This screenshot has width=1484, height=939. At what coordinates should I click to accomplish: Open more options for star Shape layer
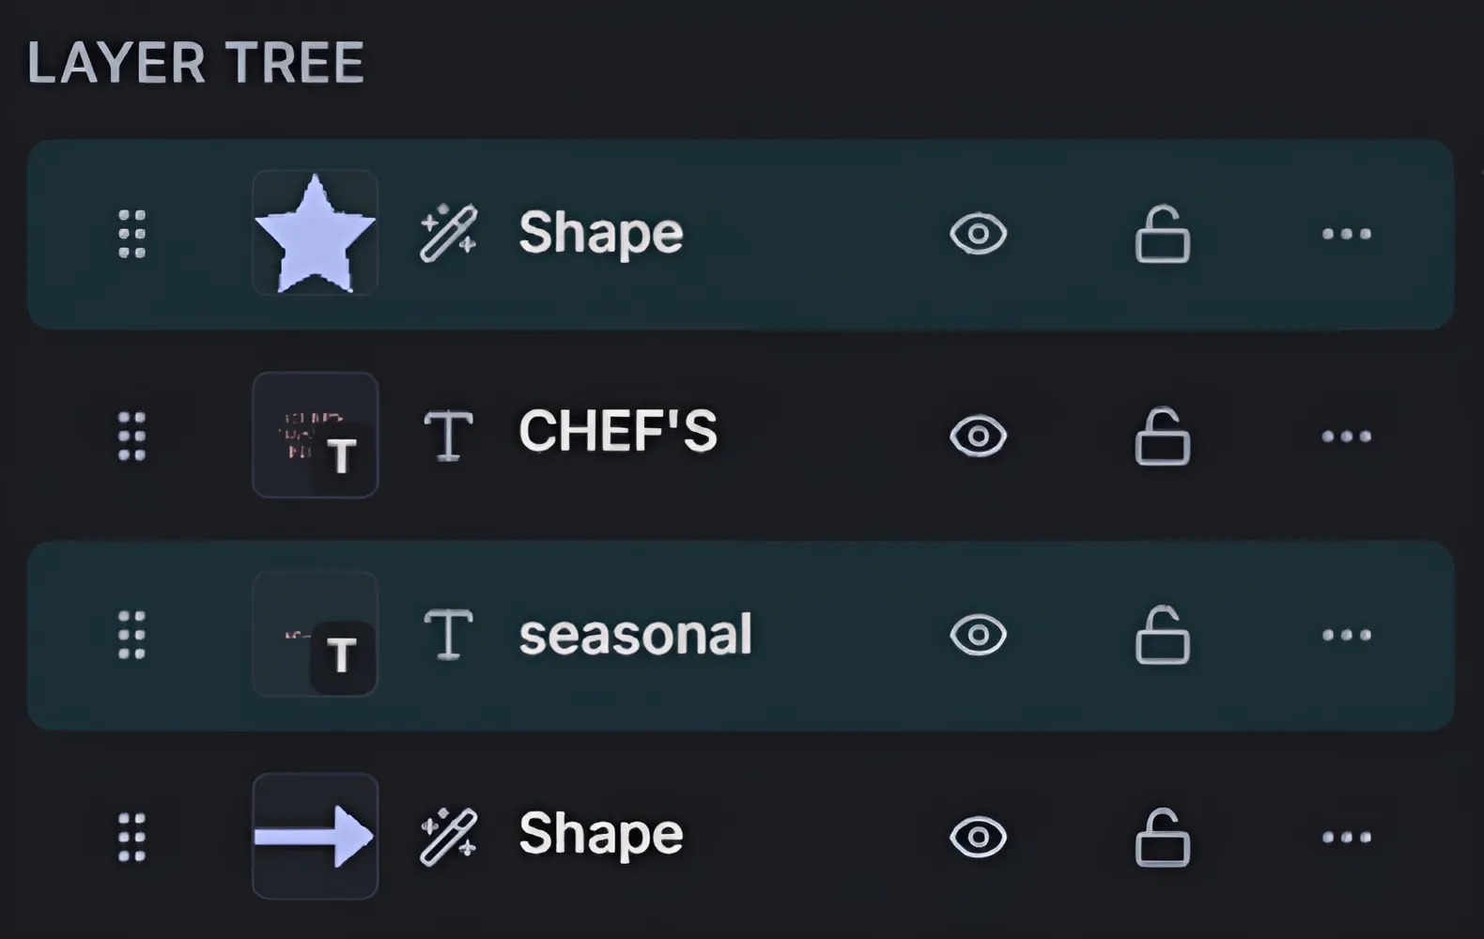tap(1346, 234)
